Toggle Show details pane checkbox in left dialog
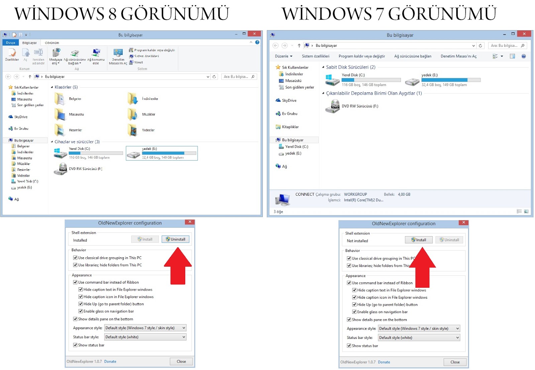The width and height of the screenshot is (535, 370). point(75,319)
